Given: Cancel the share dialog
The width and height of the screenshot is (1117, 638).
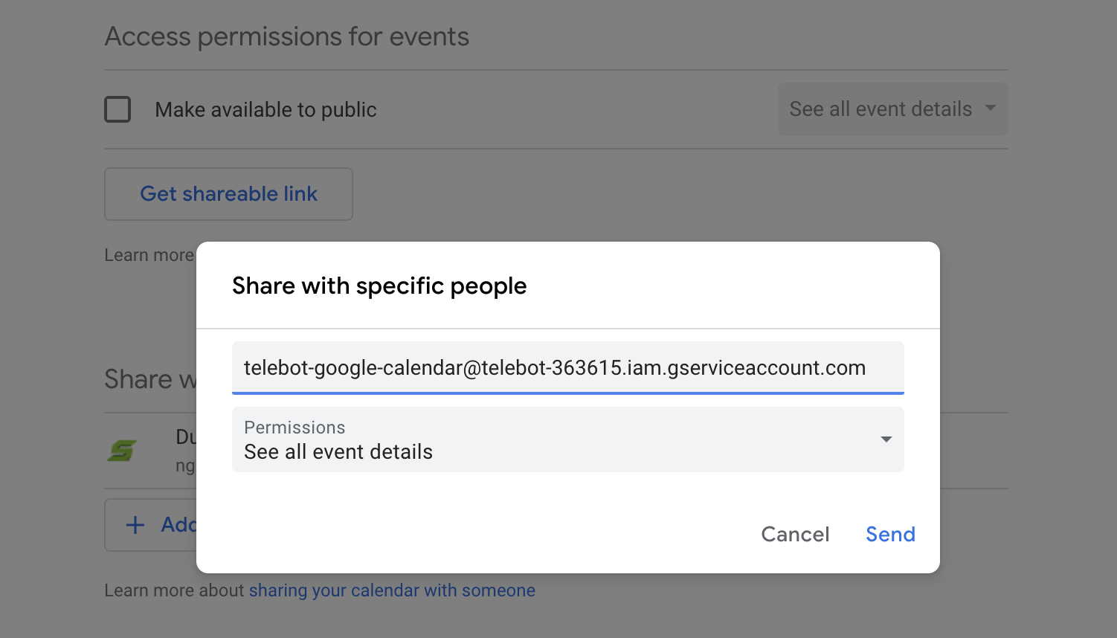Looking at the screenshot, I should click(794, 534).
